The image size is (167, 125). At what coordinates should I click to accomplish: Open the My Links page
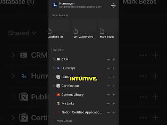68,103
